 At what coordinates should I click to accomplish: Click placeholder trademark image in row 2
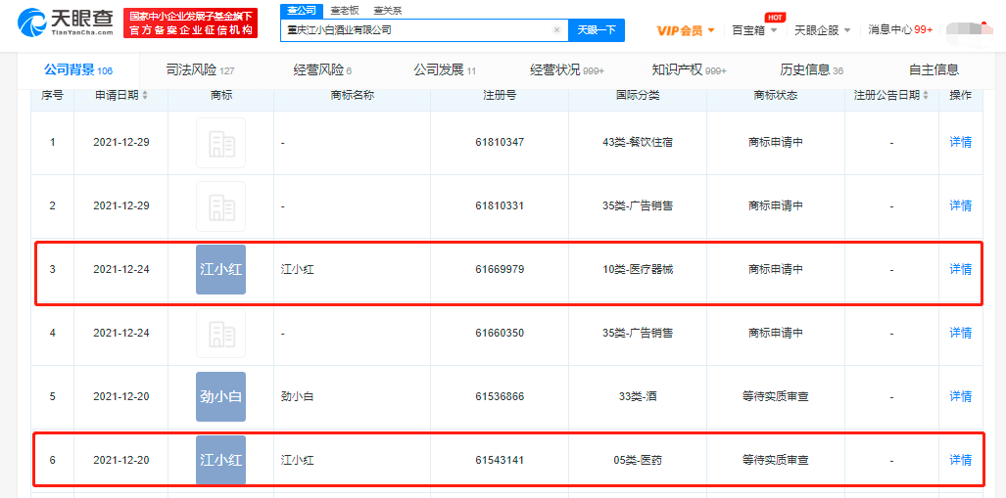tap(220, 206)
